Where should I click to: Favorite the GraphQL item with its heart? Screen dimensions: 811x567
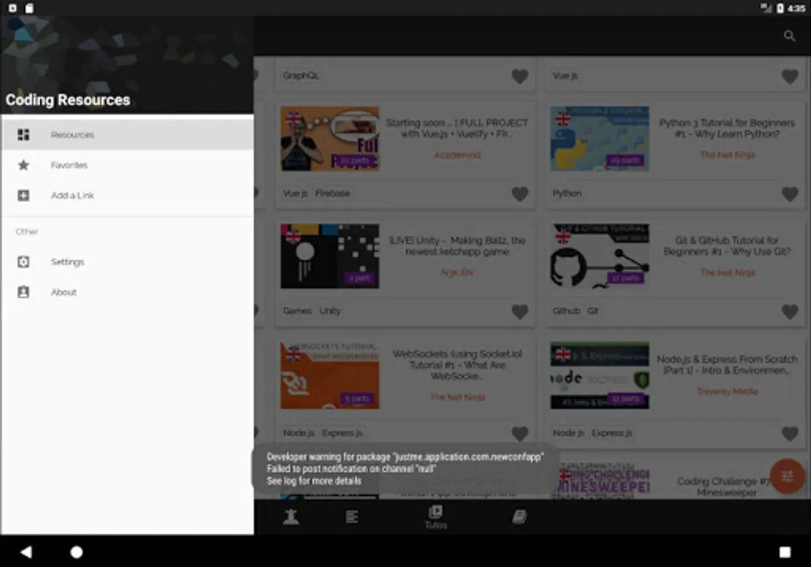(520, 76)
